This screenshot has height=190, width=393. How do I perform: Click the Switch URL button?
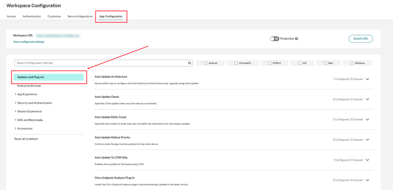(x=361, y=39)
